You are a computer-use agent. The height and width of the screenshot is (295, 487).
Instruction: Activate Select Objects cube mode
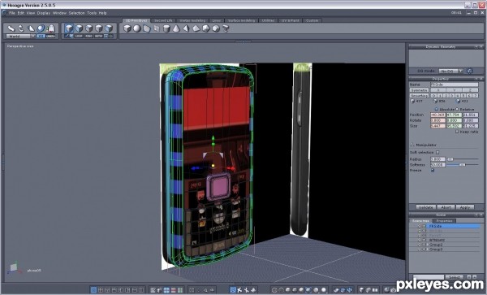point(69,28)
